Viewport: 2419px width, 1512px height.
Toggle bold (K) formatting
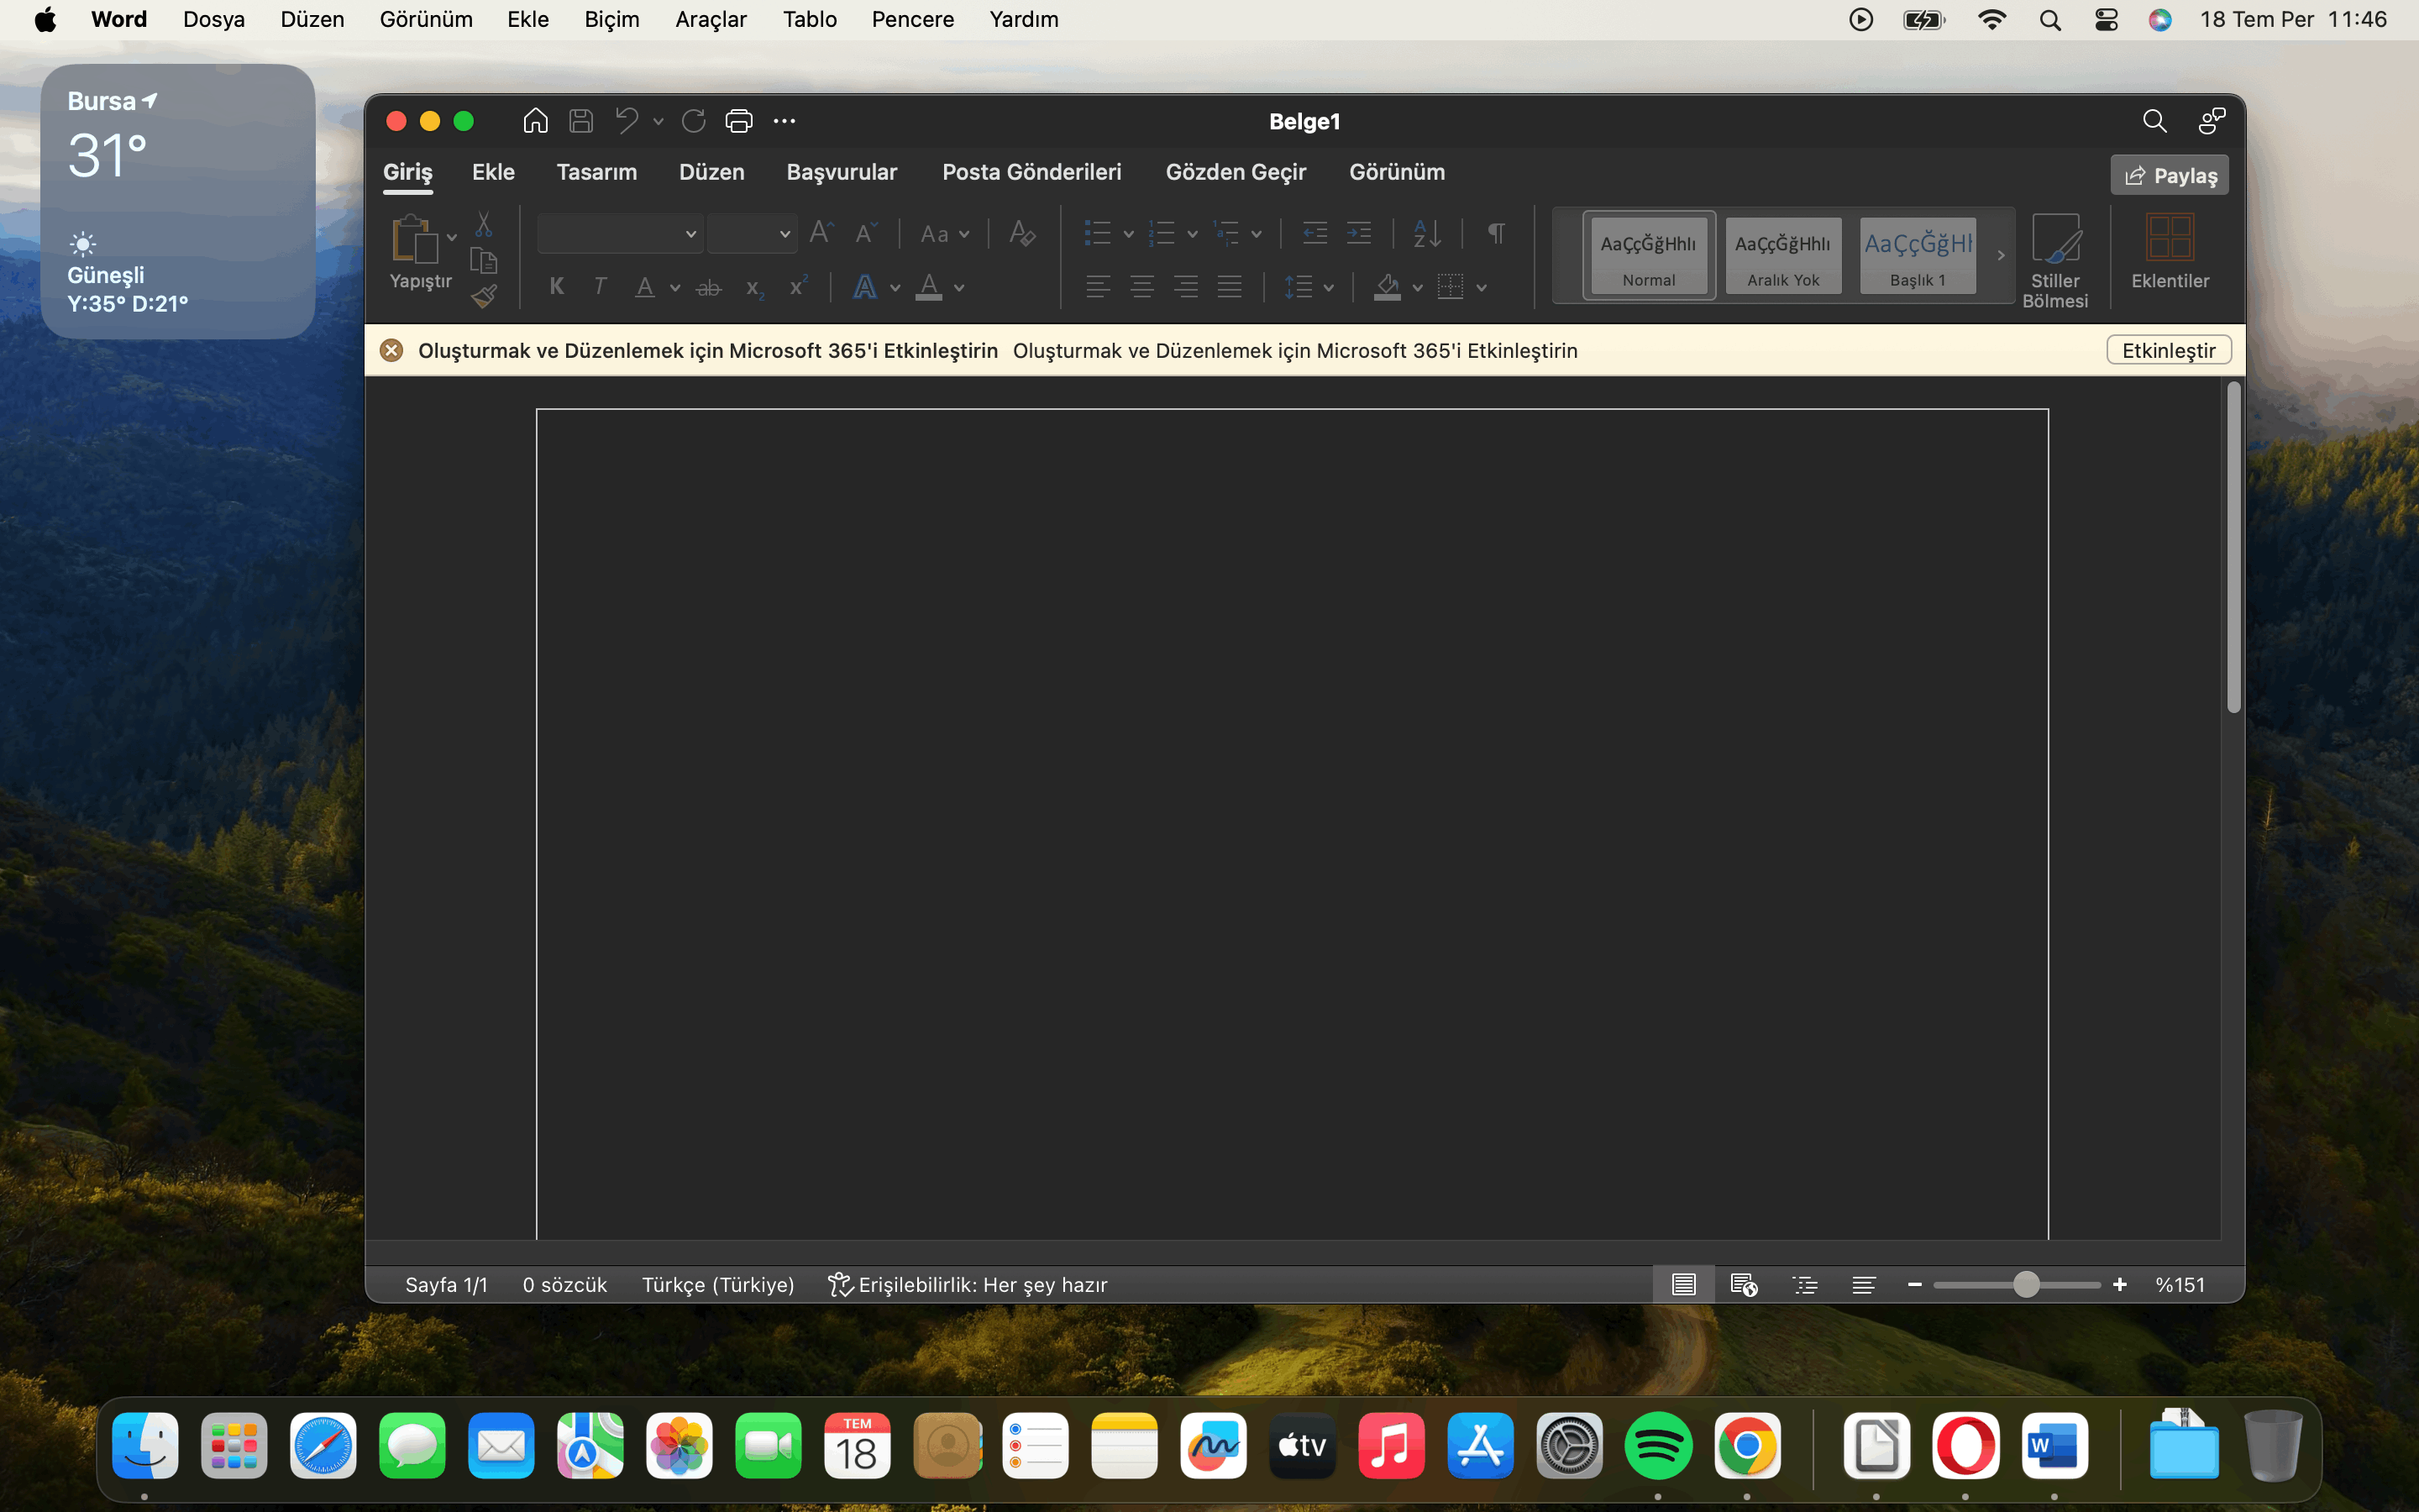click(557, 287)
